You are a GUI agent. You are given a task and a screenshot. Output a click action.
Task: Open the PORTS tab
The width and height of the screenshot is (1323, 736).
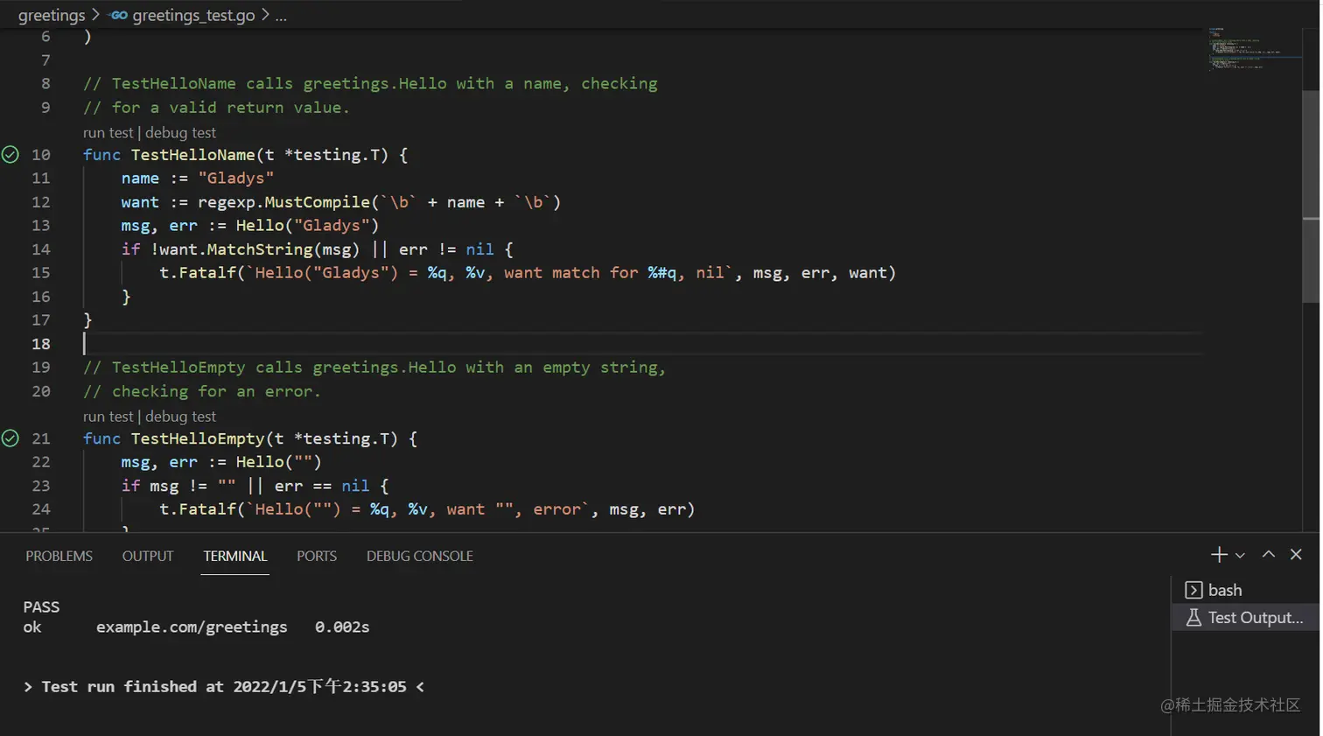pos(317,556)
